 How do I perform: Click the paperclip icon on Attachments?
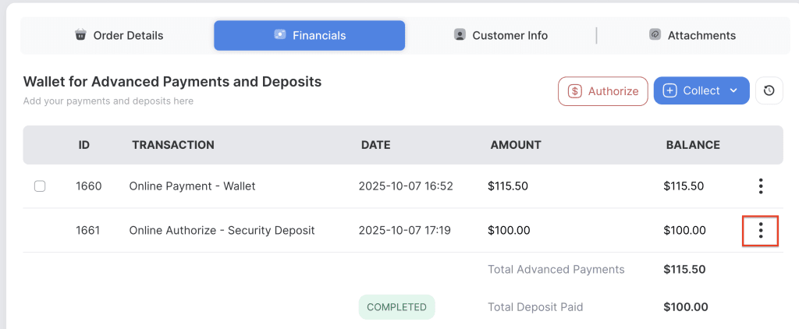pyautogui.click(x=655, y=35)
